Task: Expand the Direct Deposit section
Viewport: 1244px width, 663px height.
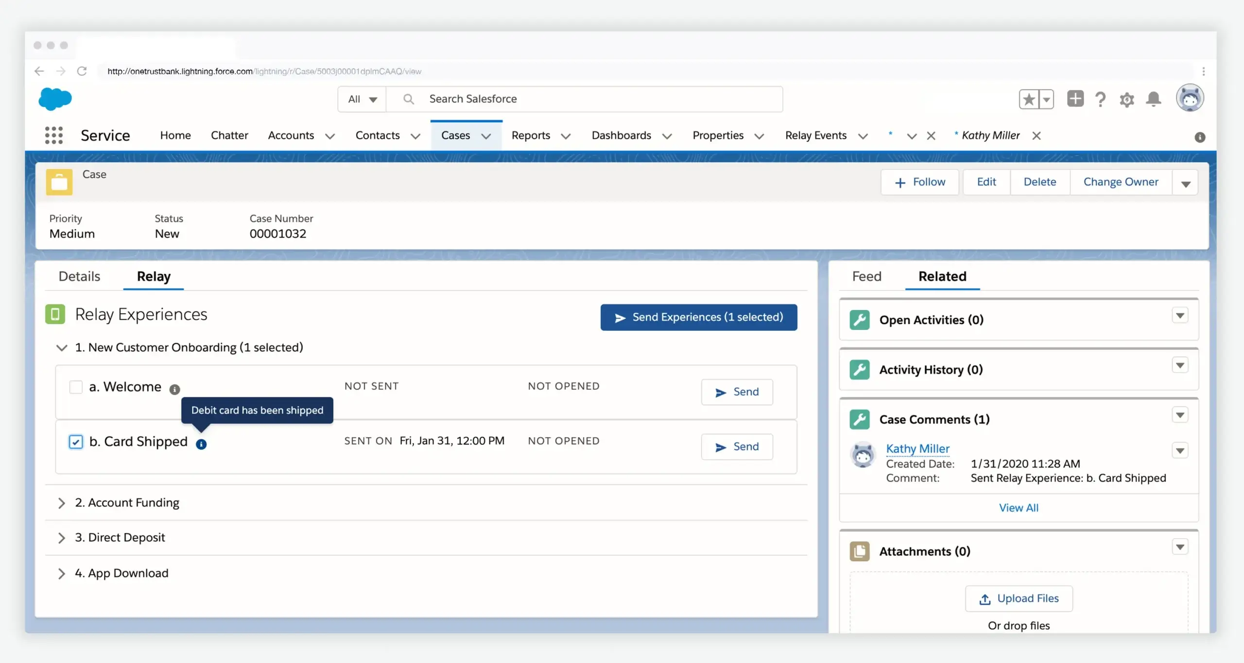Action: (62, 538)
